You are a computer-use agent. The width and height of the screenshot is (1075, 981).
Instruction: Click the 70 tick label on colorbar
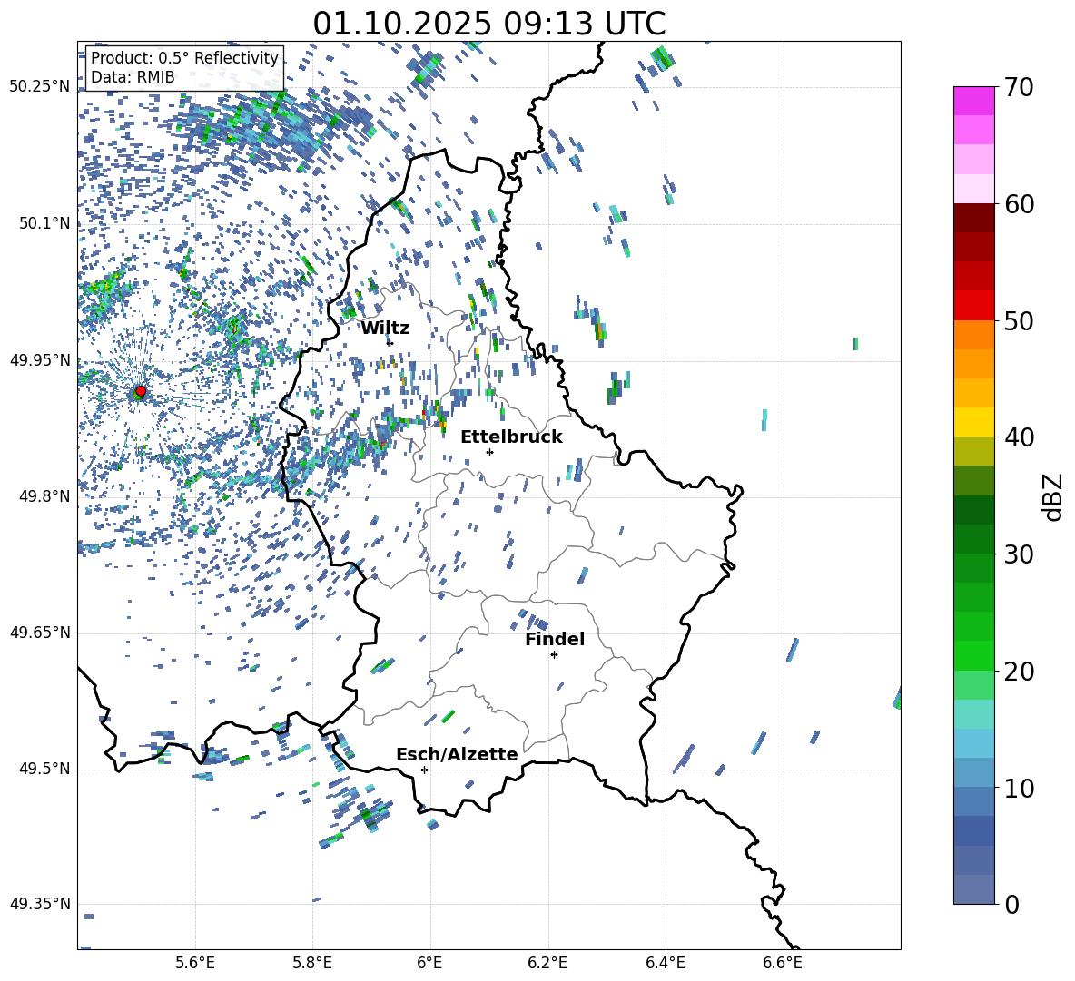(x=1019, y=87)
